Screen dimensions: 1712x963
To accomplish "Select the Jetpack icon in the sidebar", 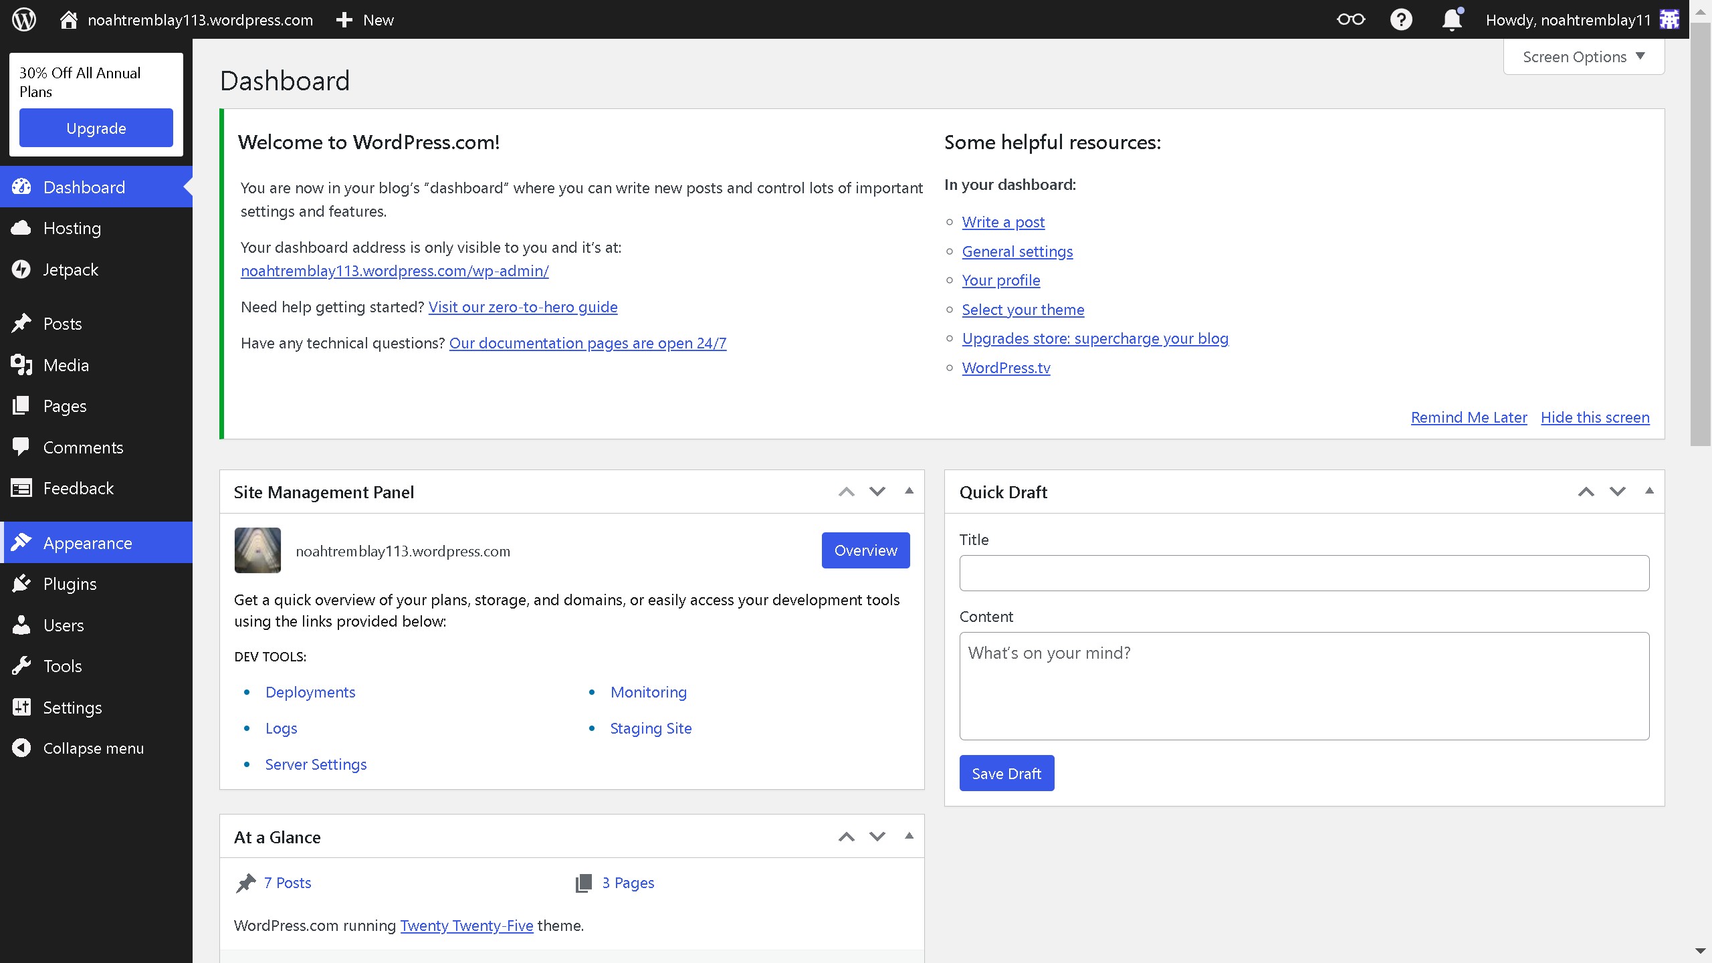I will coord(21,269).
